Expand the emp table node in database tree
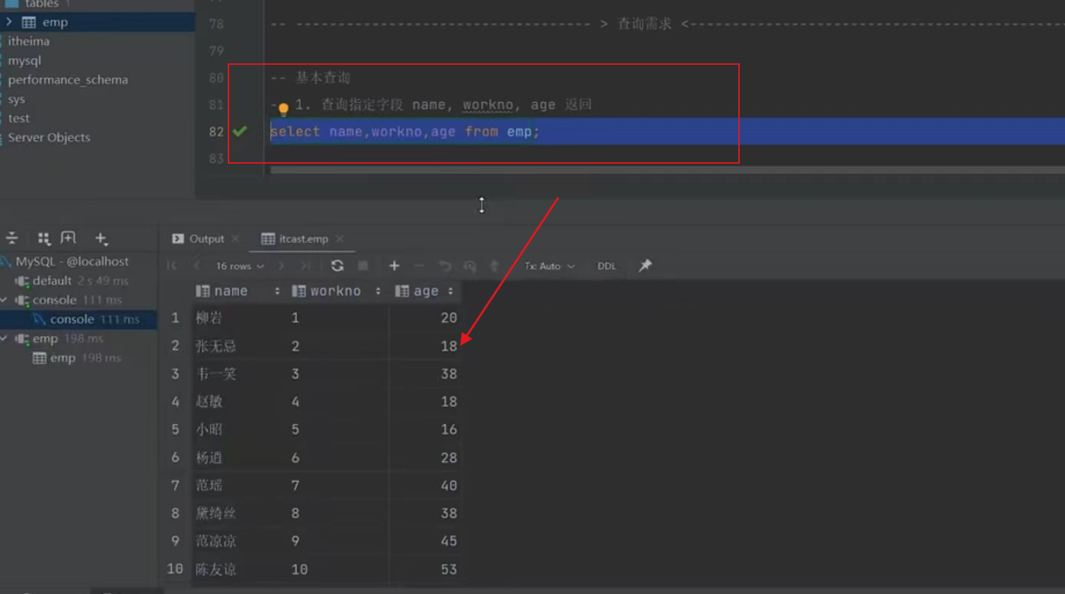The image size is (1065, 594). 9,22
